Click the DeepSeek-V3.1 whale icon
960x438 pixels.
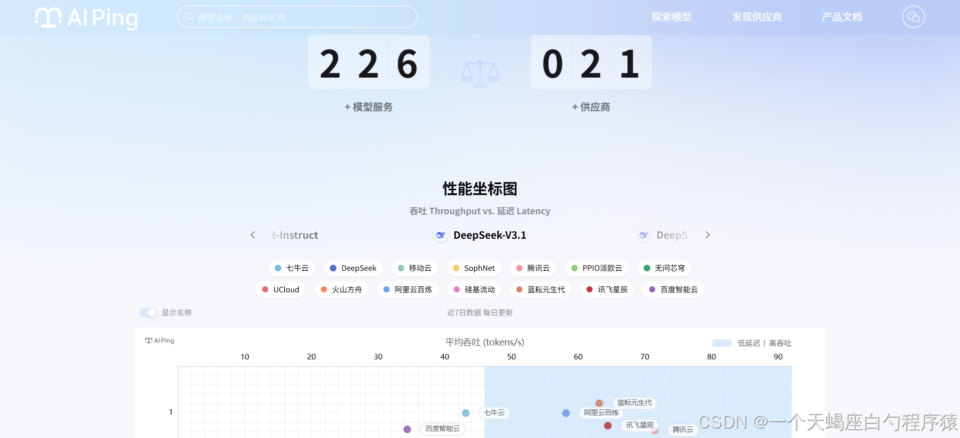click(x=441, y=235)
